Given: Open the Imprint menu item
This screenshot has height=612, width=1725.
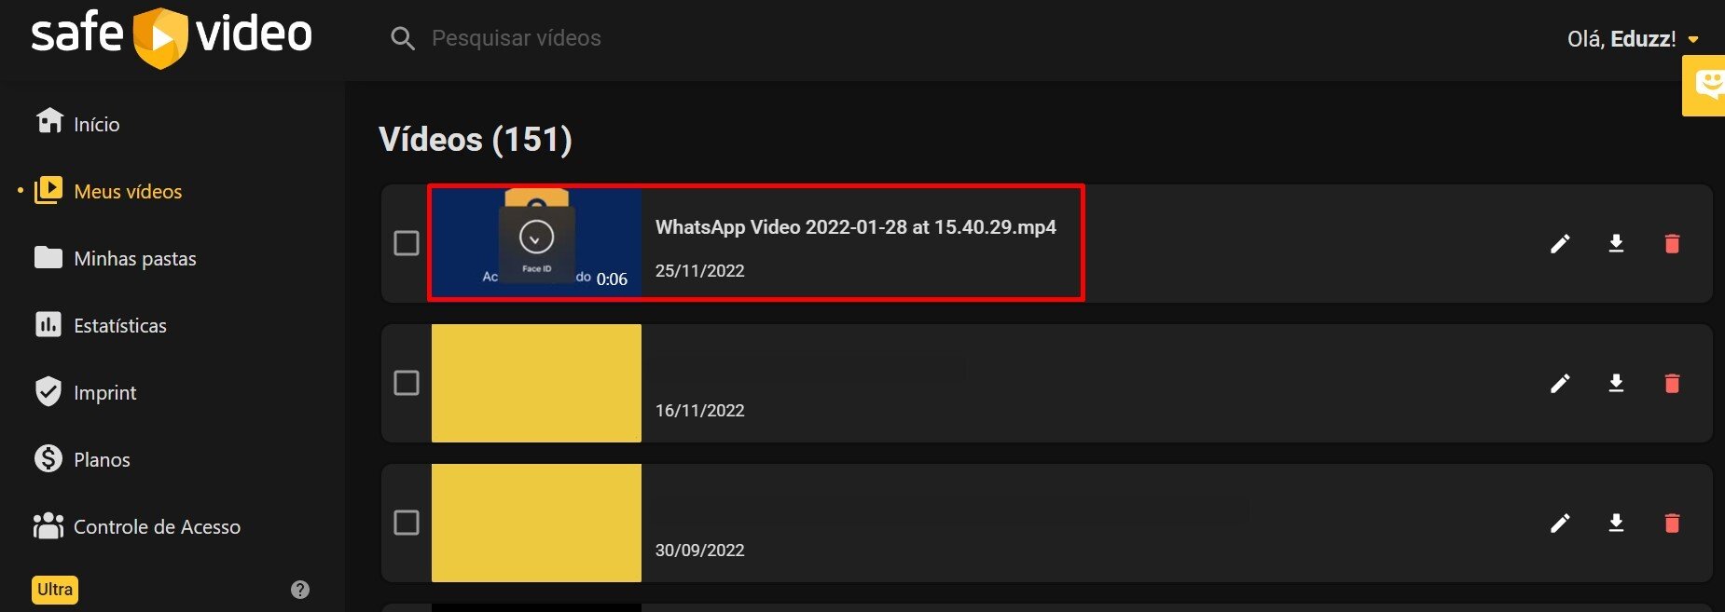Looking at the screenshot, I should 104,393.
